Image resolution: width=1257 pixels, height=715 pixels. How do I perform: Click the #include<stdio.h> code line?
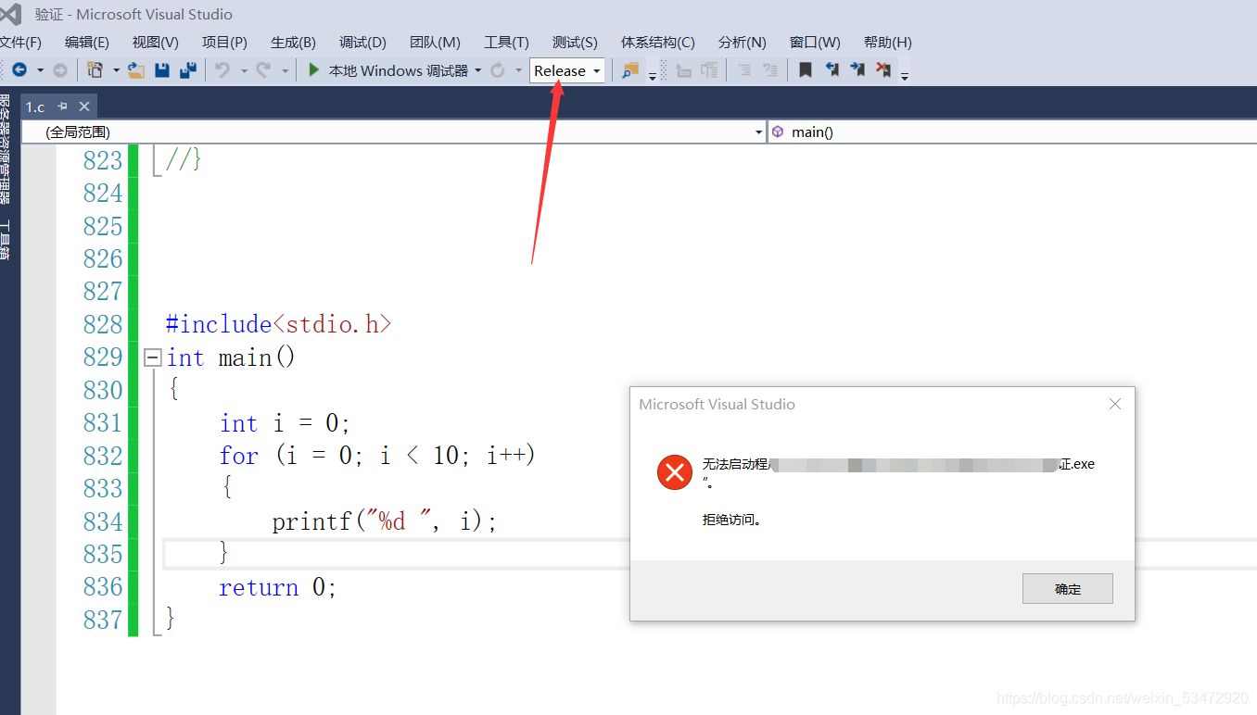(279, 324)
